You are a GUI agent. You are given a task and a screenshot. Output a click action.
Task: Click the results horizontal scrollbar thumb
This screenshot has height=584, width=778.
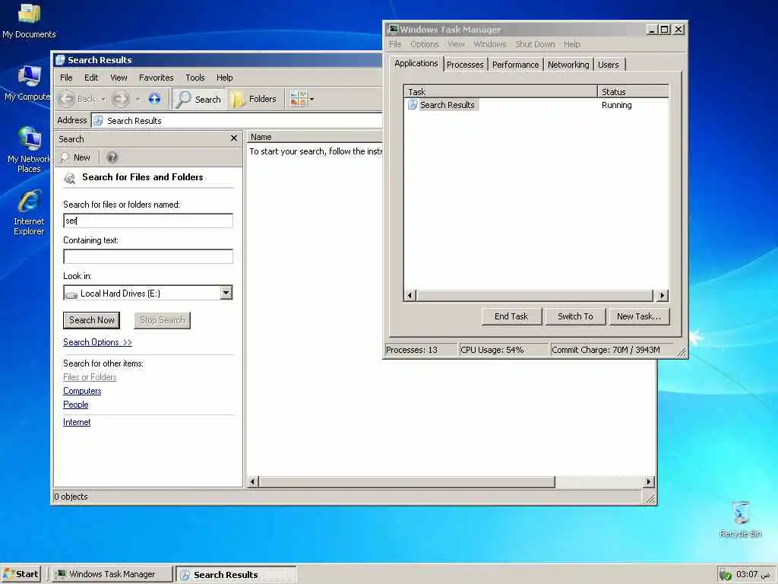(407, 481)
